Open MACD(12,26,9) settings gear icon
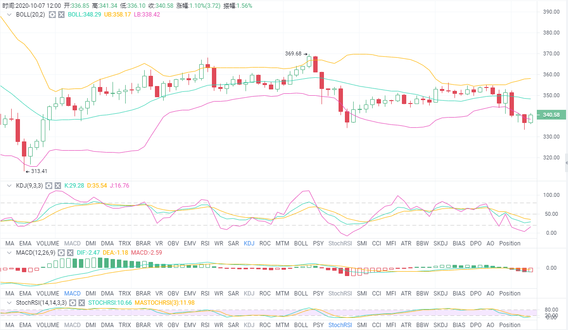The width and height of the screenshot is (568, 330). [61, 253]
